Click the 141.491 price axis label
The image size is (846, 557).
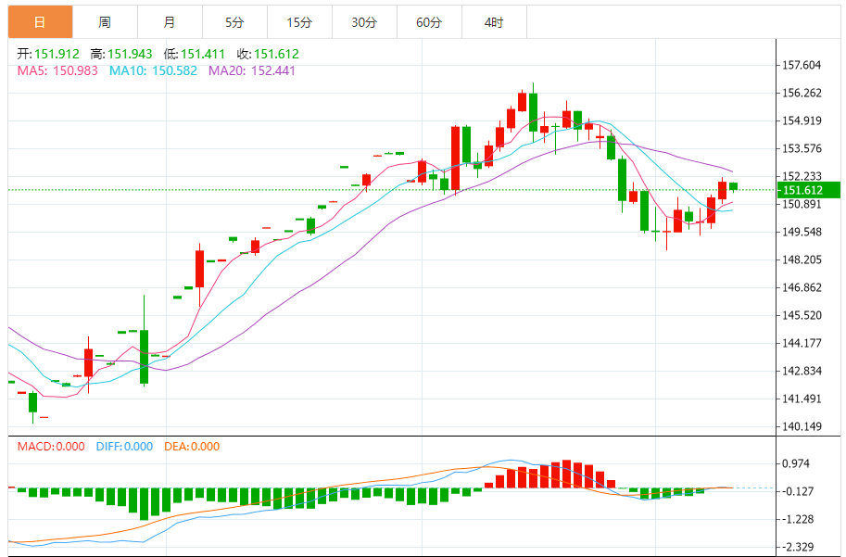tap(802, 399)
